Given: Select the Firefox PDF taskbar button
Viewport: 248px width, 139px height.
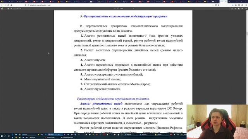Looking at the screenshot, I should point(55,135).
